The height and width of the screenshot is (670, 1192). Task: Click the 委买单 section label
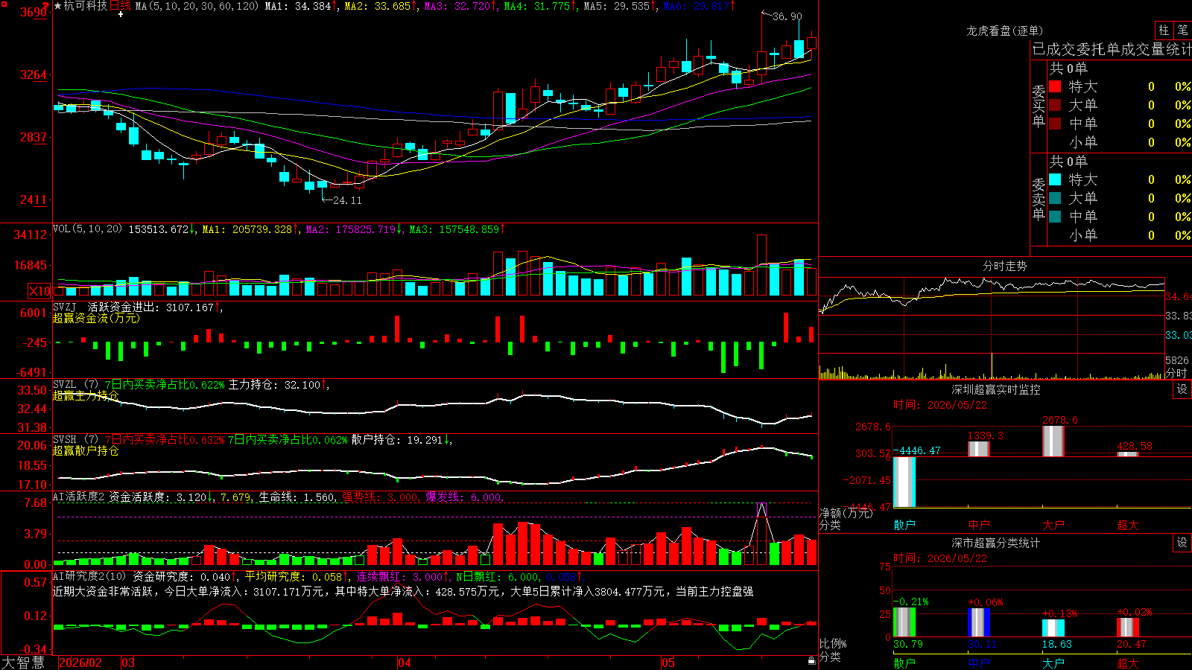tap(1039, 106)
